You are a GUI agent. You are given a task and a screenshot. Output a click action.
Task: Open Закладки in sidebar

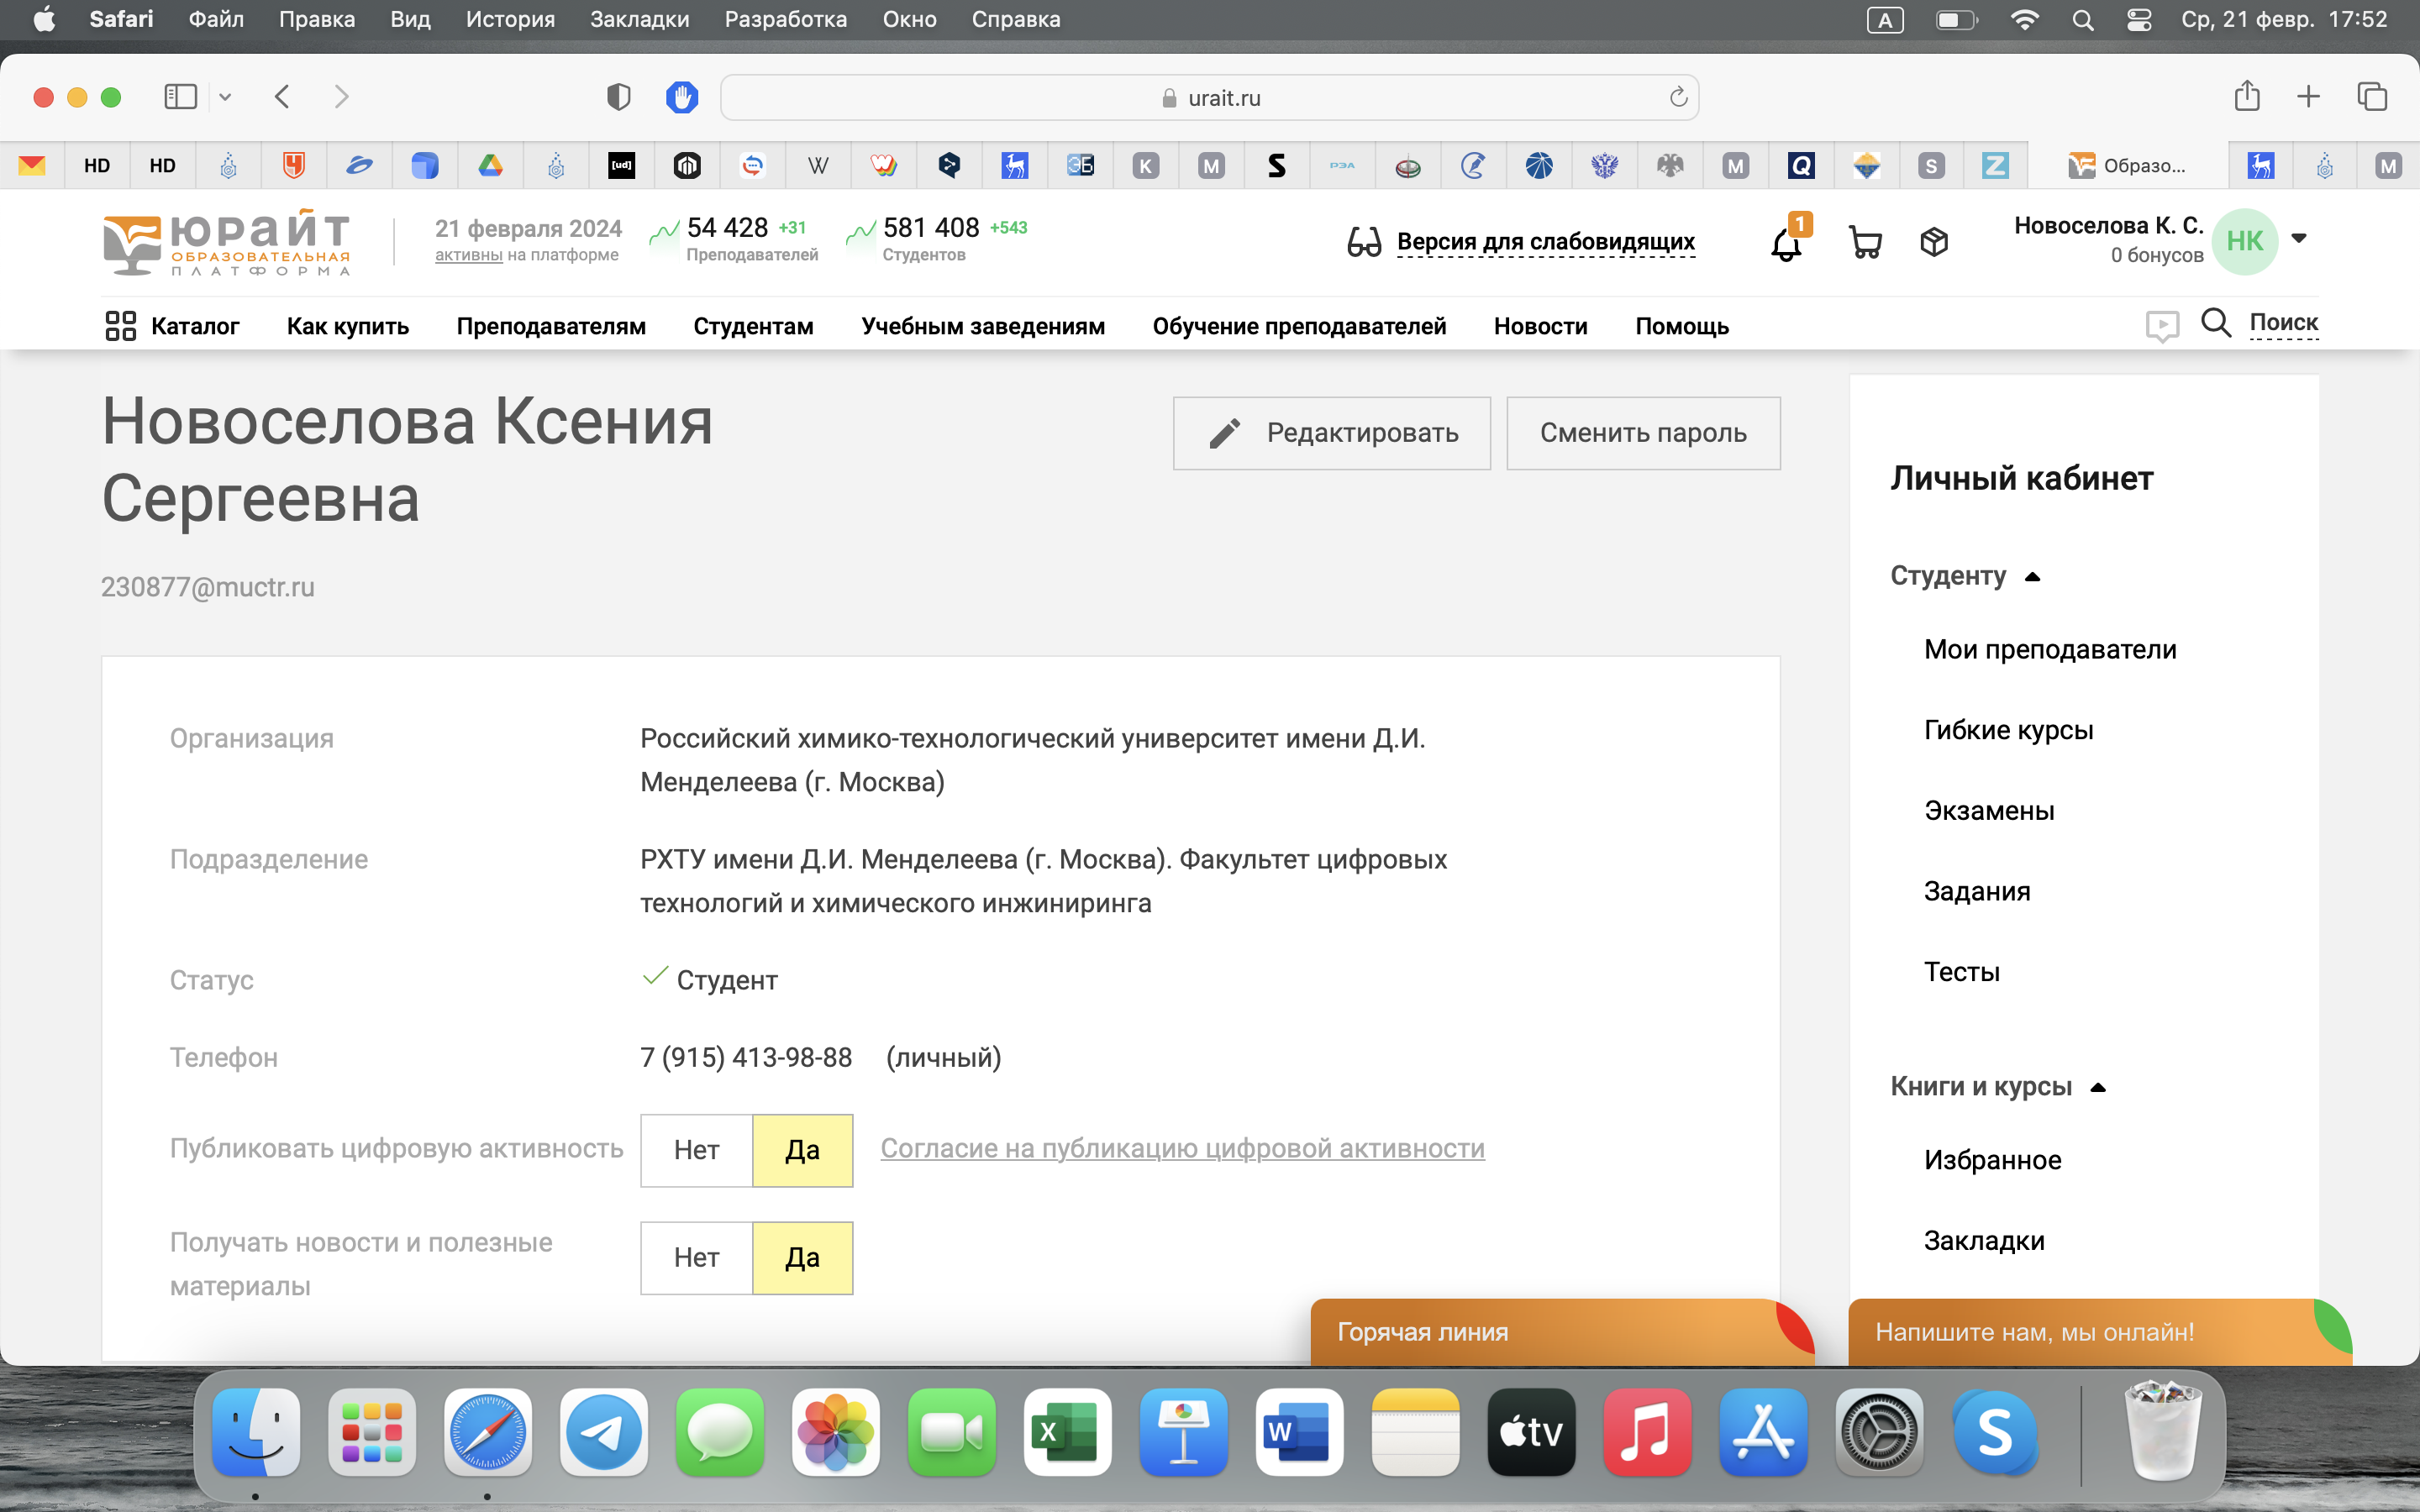coord(1984,1241)
